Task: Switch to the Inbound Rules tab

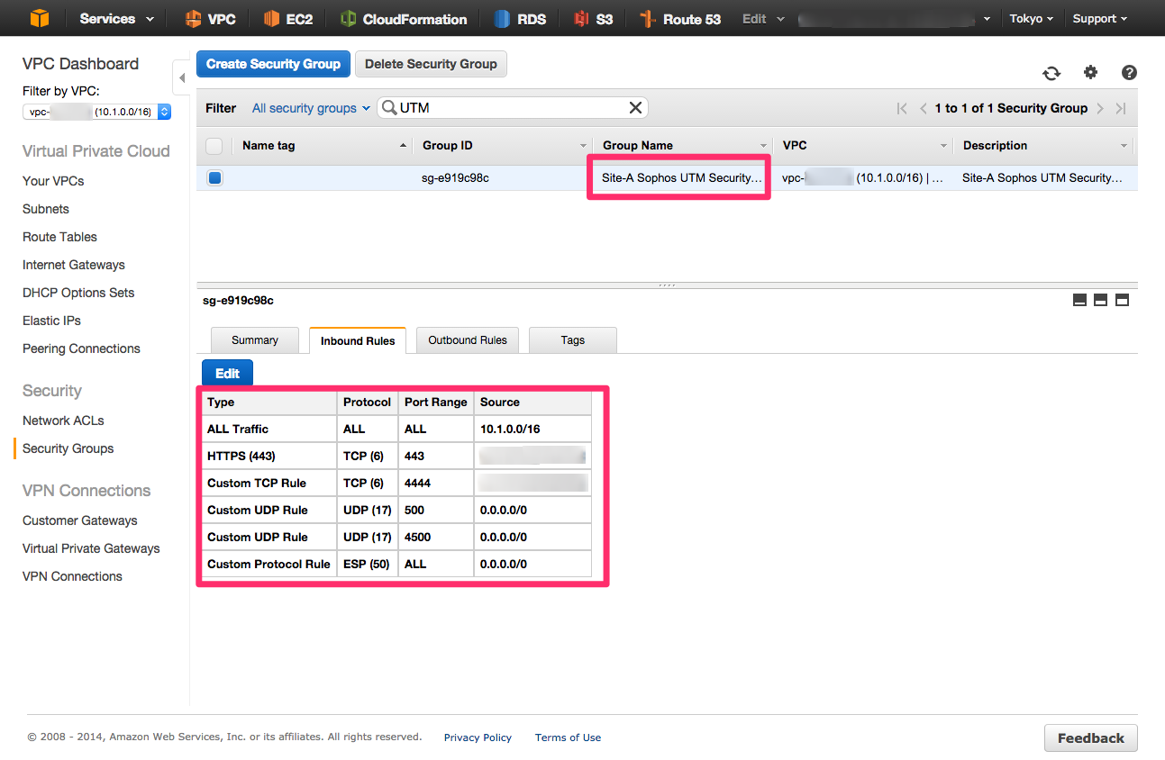Action: [358, 341]
